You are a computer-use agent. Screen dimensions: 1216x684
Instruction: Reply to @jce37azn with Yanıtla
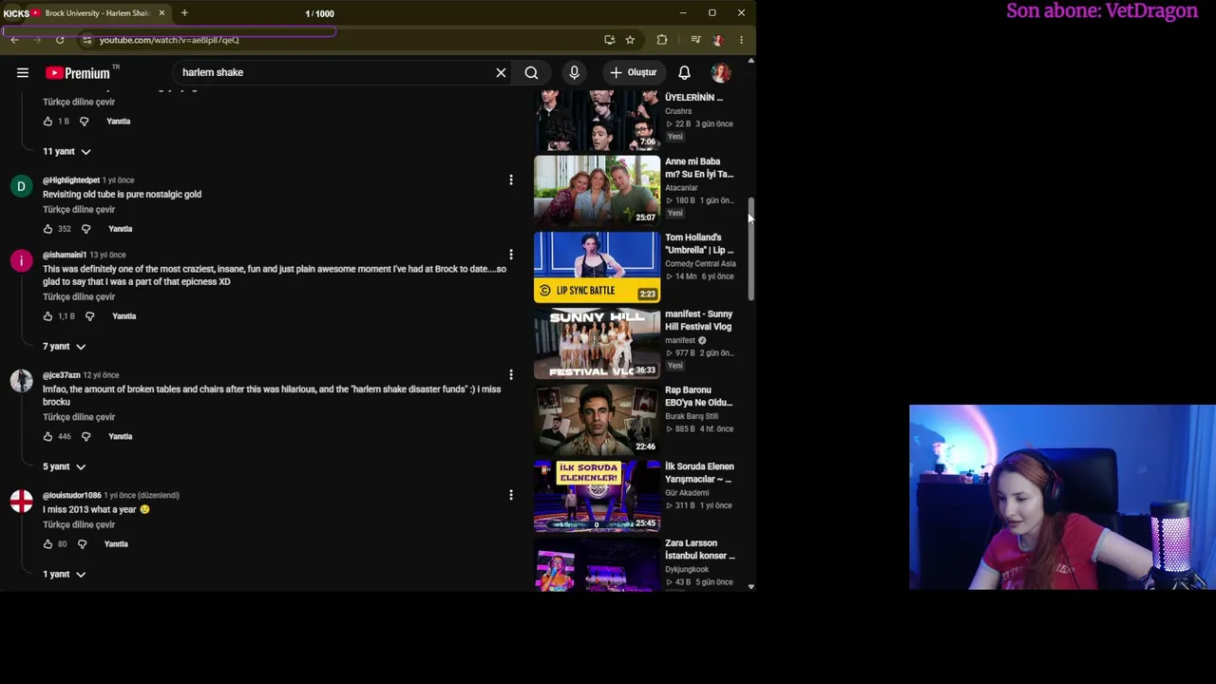120,437
